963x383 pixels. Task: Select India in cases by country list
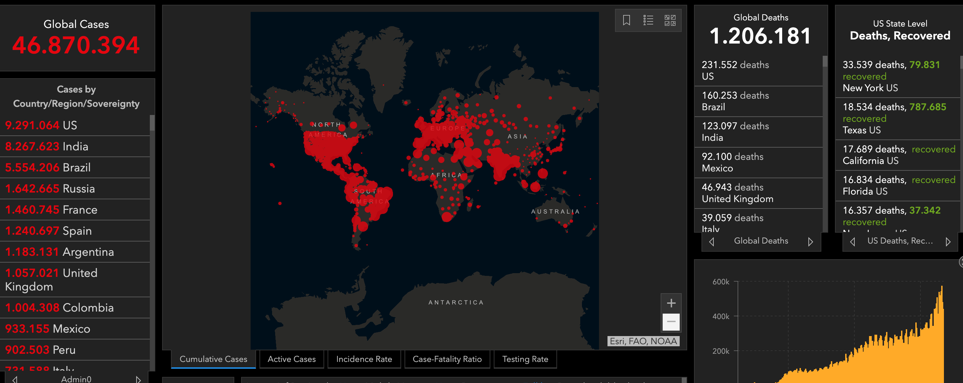click(x=75, y=146)
